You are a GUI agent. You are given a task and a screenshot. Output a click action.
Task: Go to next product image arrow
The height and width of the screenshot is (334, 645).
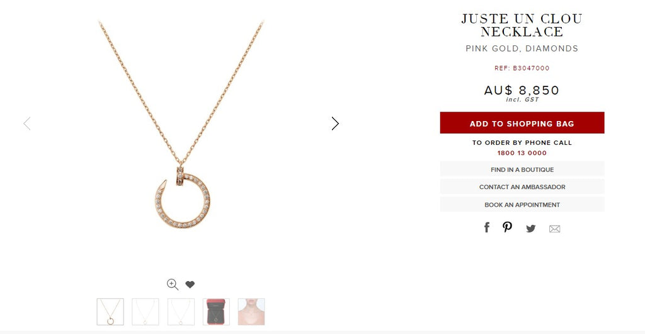335,124
